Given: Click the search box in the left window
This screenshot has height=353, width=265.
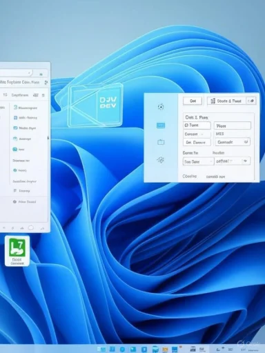Looking at the screenshot, I should click(16, 73).
